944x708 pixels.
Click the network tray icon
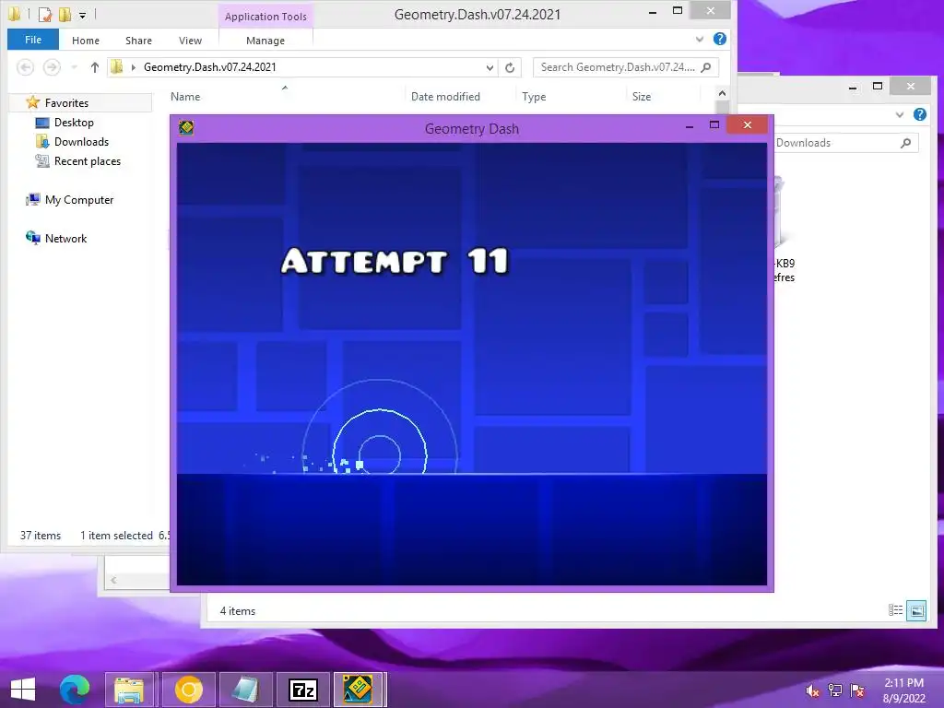(835, 690)
